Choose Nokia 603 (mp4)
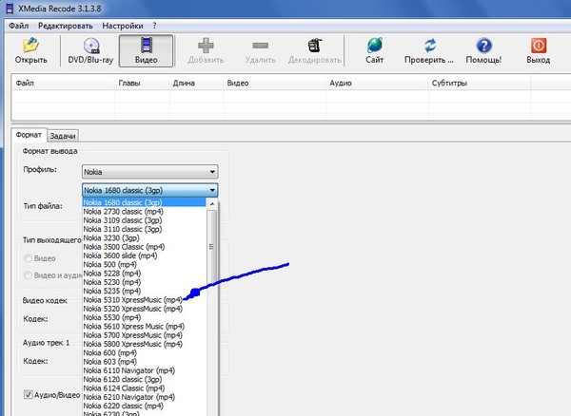Image resolution: width=571 pixels, height=416 pixels. 145,362
